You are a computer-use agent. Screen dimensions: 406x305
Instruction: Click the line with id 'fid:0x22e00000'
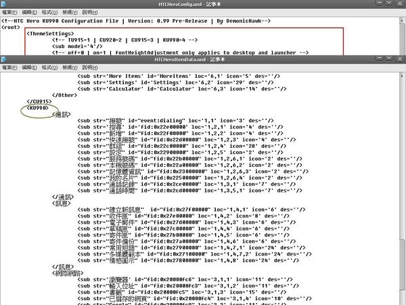point(180,127)
